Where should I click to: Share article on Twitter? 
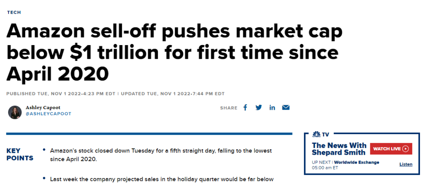click(x=259, y=108)
